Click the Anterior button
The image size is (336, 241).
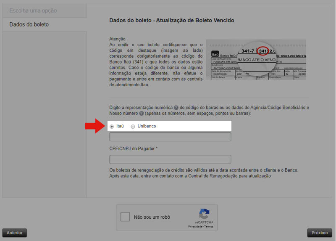[x=15, y=233]
